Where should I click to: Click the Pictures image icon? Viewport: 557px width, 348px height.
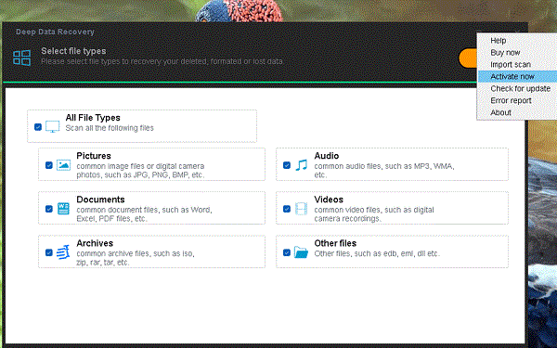pyautogui.click(x=63, y=165)
